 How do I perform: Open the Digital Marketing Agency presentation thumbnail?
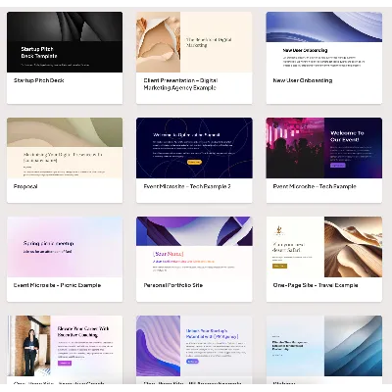tap(194, 42)
